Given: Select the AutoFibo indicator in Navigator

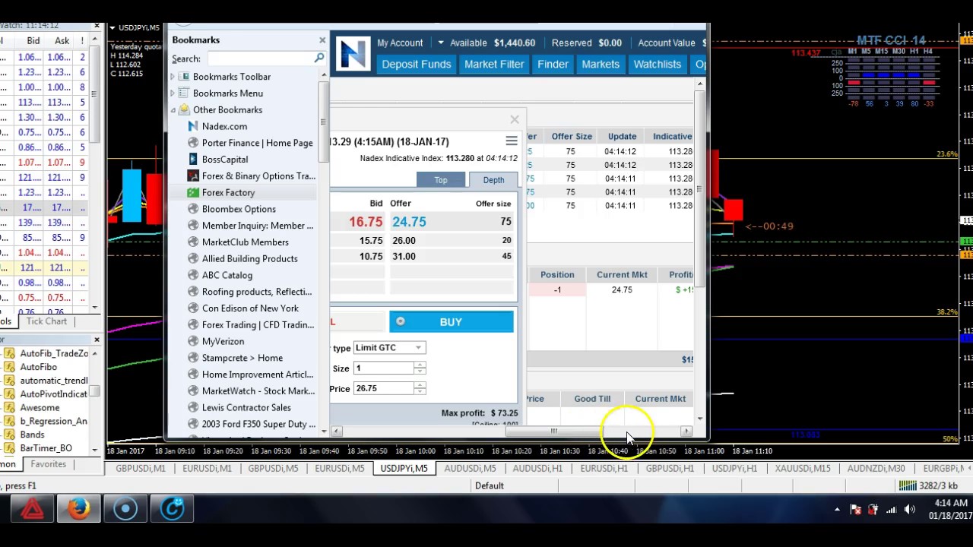Looking at the screenshot, I should point(38,367).
